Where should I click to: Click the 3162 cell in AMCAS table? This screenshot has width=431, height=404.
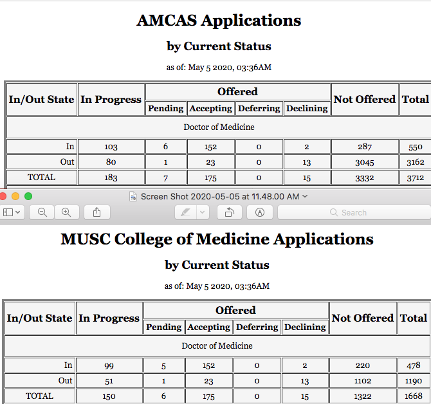[x=415, y=162]
